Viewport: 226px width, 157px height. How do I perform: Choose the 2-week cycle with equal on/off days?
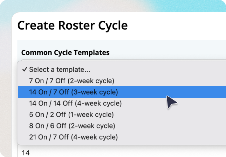pos(122,81)
